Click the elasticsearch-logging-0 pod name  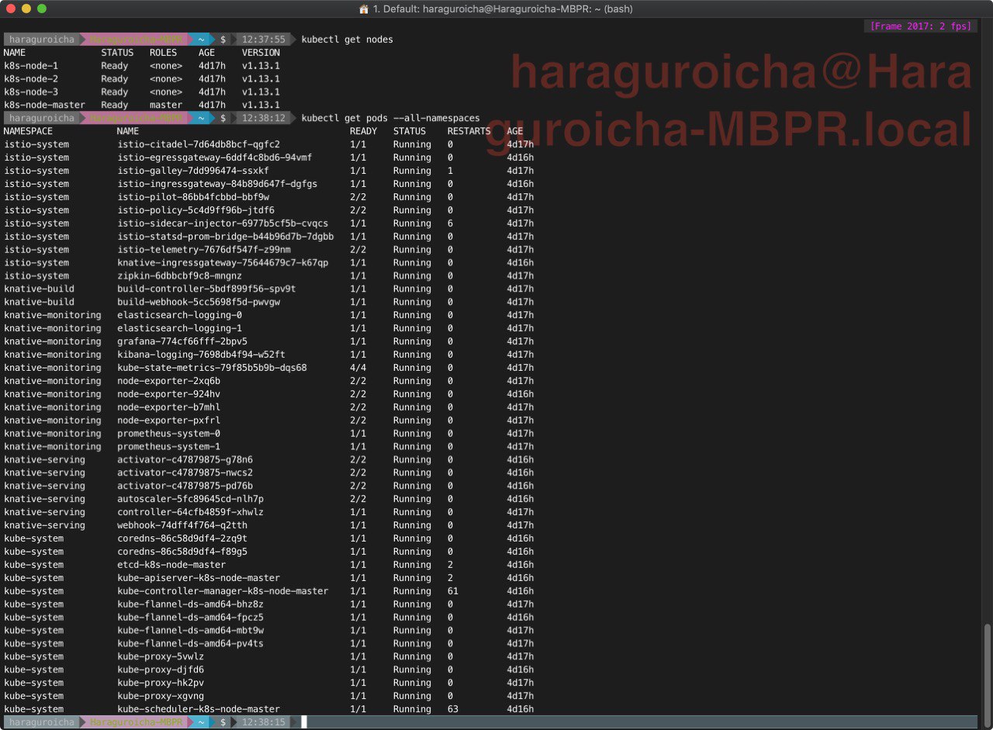click(179, 315)
